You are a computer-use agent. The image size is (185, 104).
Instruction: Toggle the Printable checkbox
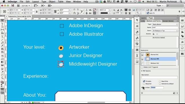144,81
